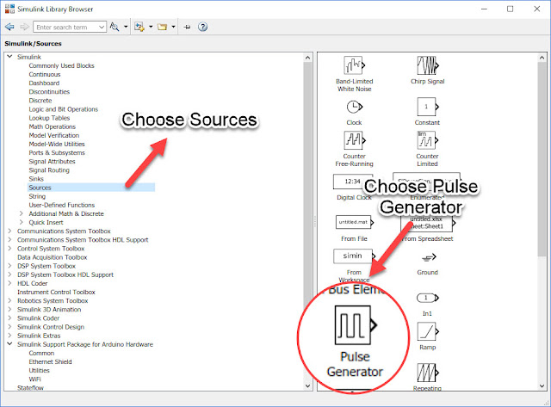Select the WiFi library
This screenshot has width=551, height=407.
point(34,379)
